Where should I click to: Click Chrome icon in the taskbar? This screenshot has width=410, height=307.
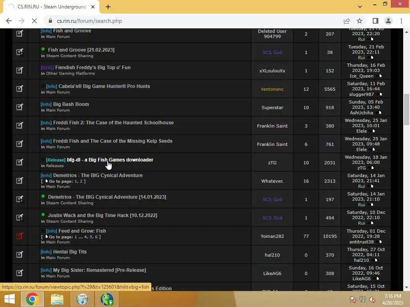click(x=32, y=299)
